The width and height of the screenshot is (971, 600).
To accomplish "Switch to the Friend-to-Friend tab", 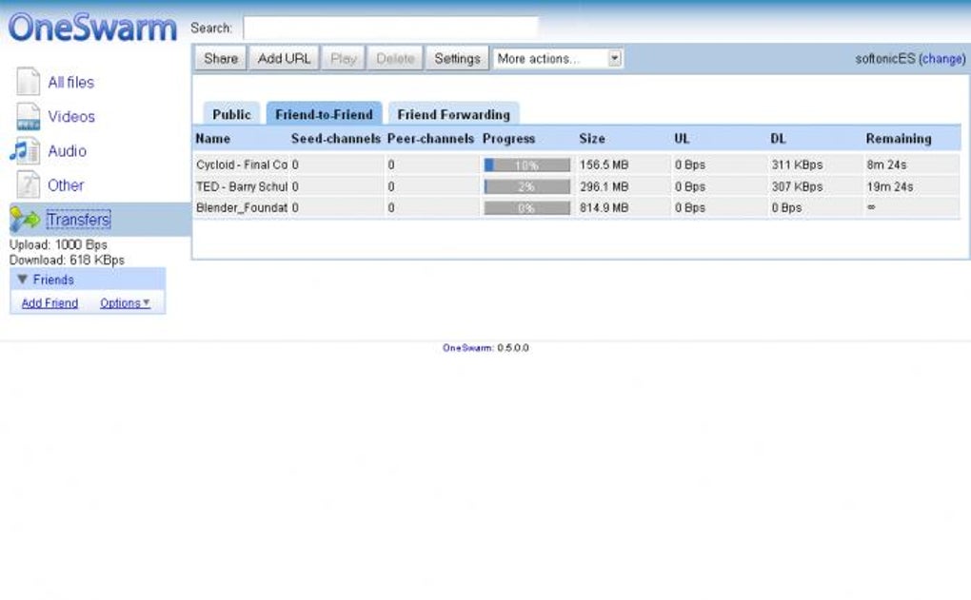I will [324, 114].
